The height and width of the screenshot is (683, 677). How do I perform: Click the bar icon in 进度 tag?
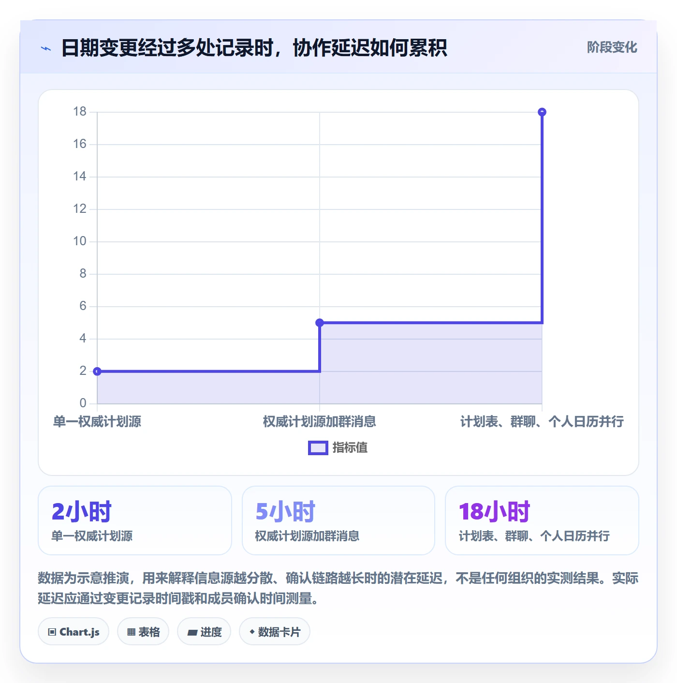[x=192, y=633]
